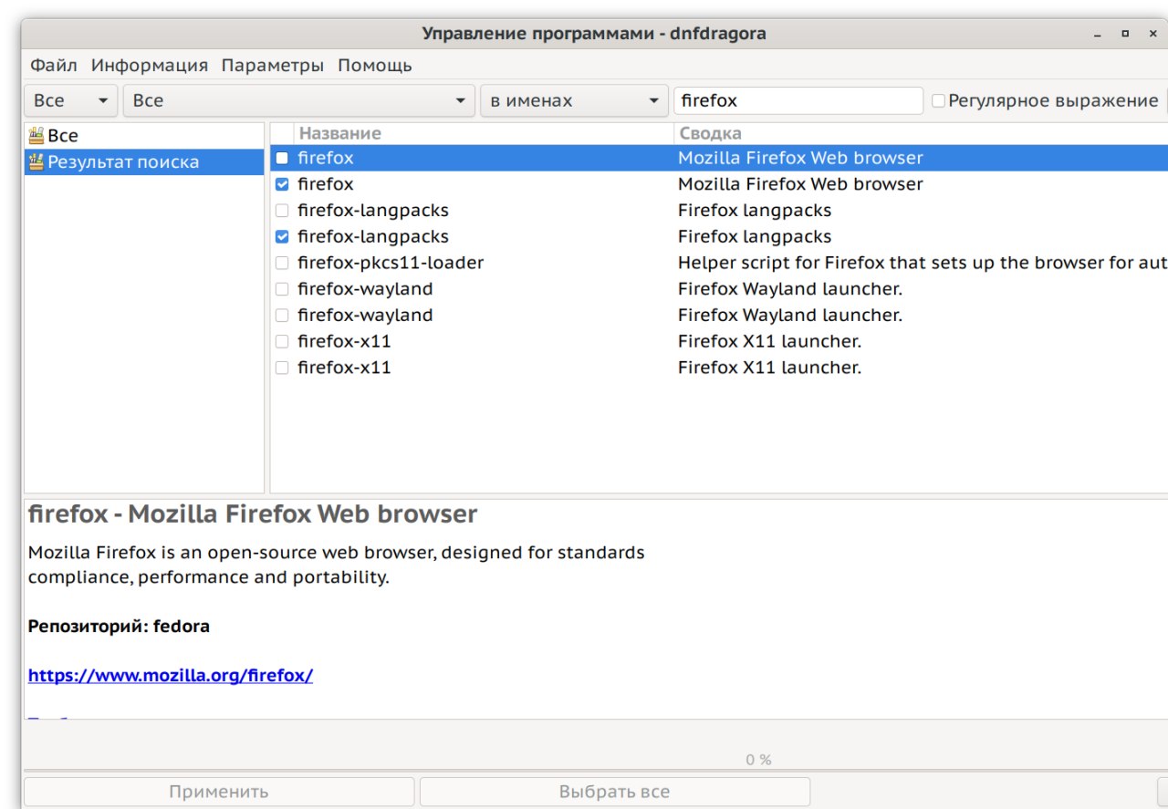Open the mozilla.org/firefox link
This screenshot has height=809, width=1168.
[x=171, y=676]
